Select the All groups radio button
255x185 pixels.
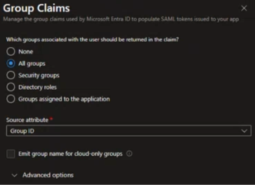[11, 64]
